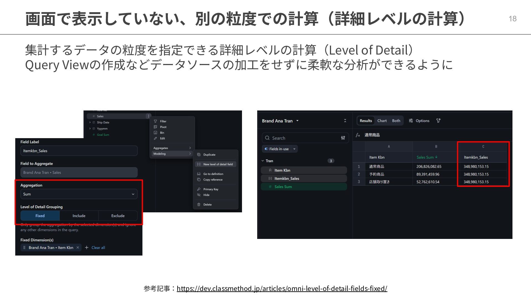Open the Brand Ana Tran topic dropdown
This screenshot has width=531, height=299.
pos(297,121)
